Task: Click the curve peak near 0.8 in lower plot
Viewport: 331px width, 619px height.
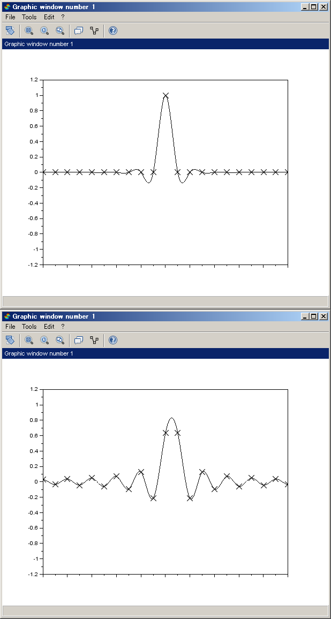Action: [171, 418]
